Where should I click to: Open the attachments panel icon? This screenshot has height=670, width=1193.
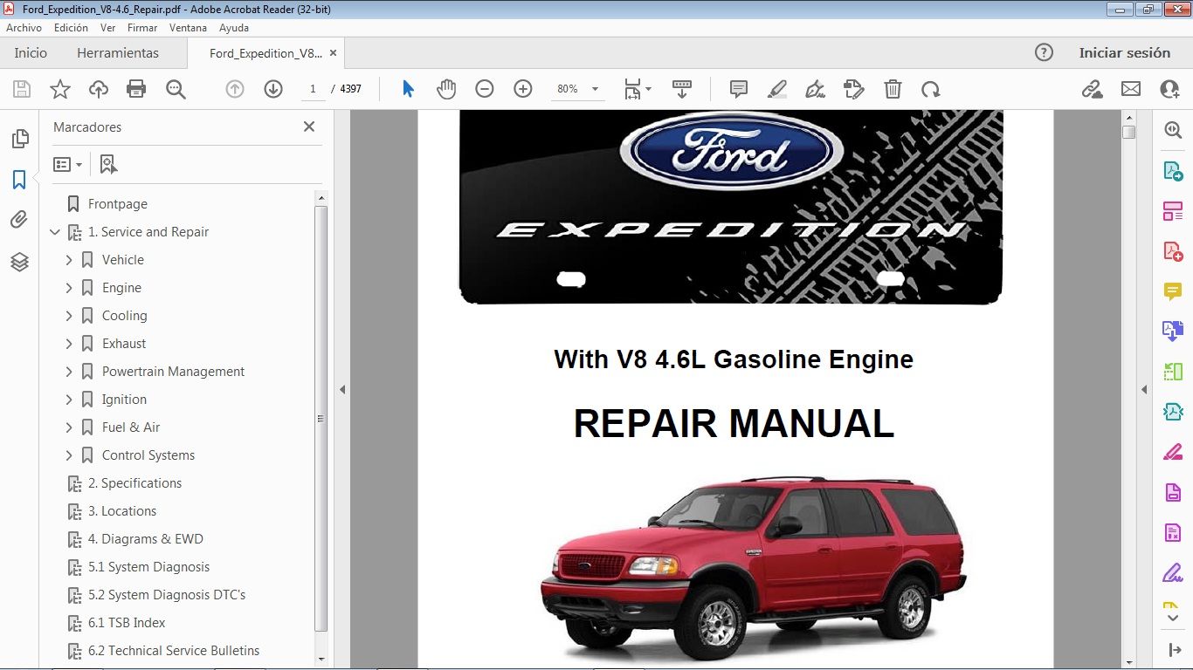(x=20, y=219)
